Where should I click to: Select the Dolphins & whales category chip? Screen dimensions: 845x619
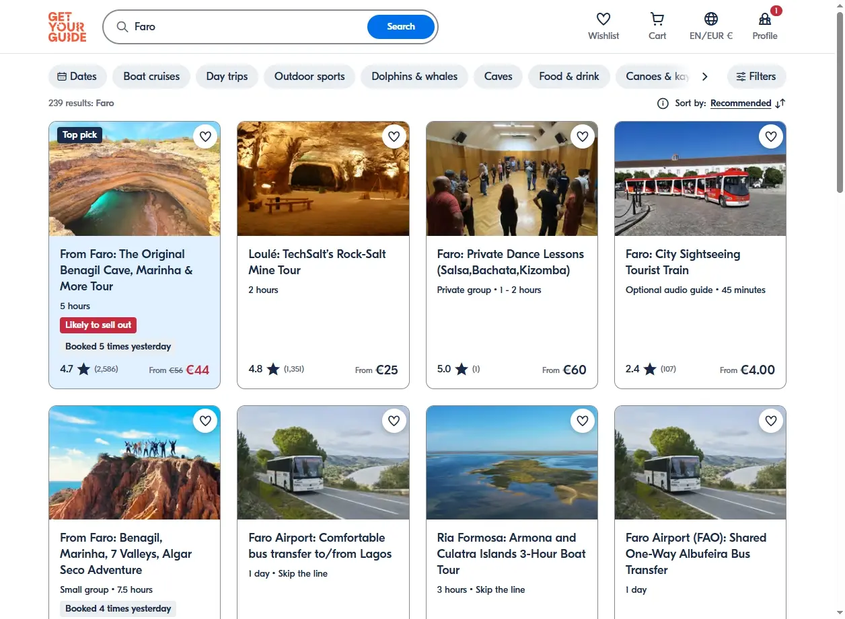[x=414, y=77]
